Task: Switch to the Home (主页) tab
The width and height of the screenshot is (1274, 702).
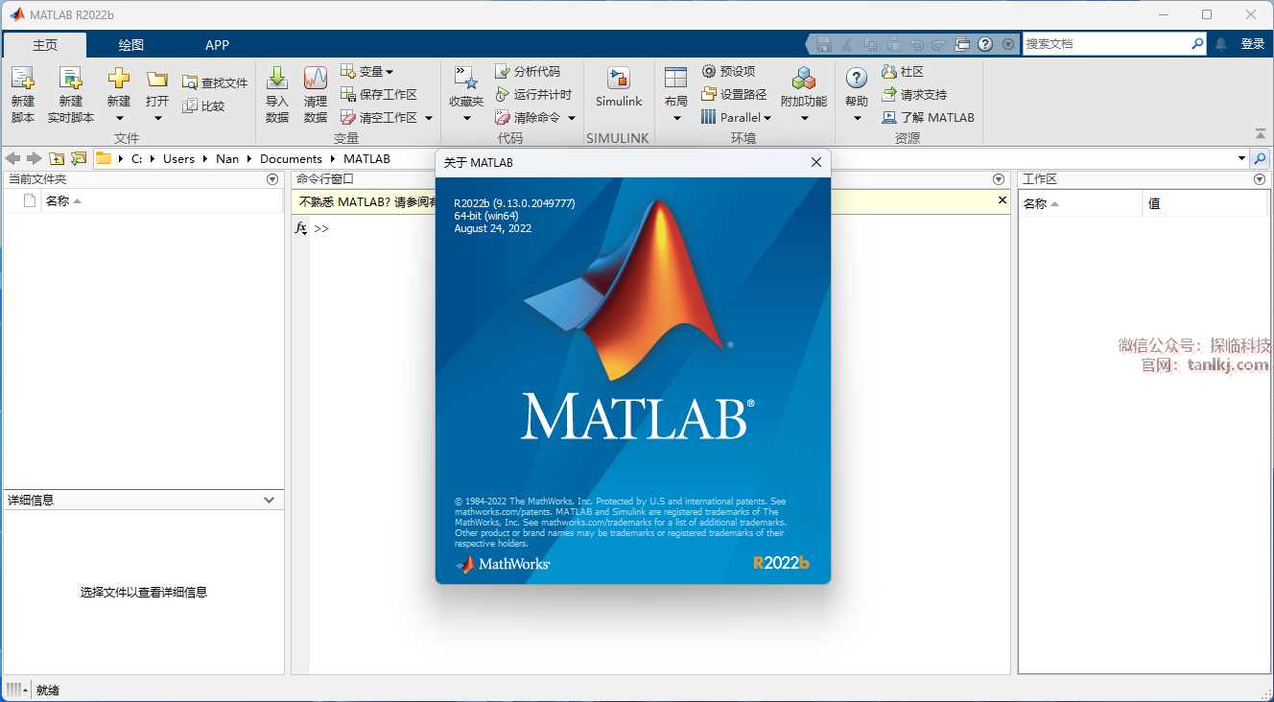Action: [45, 45]
